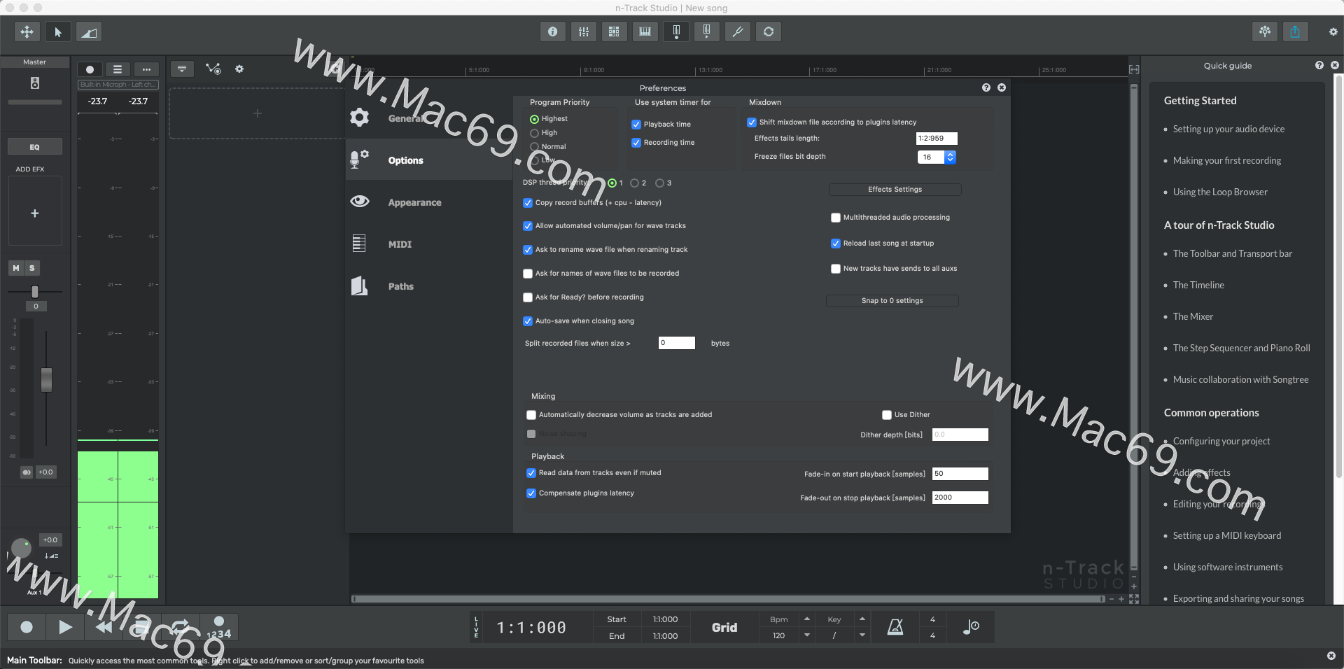1344x669 pixels.
Task: Open the song info toolbar icon
Action: [x=552, y=31]
